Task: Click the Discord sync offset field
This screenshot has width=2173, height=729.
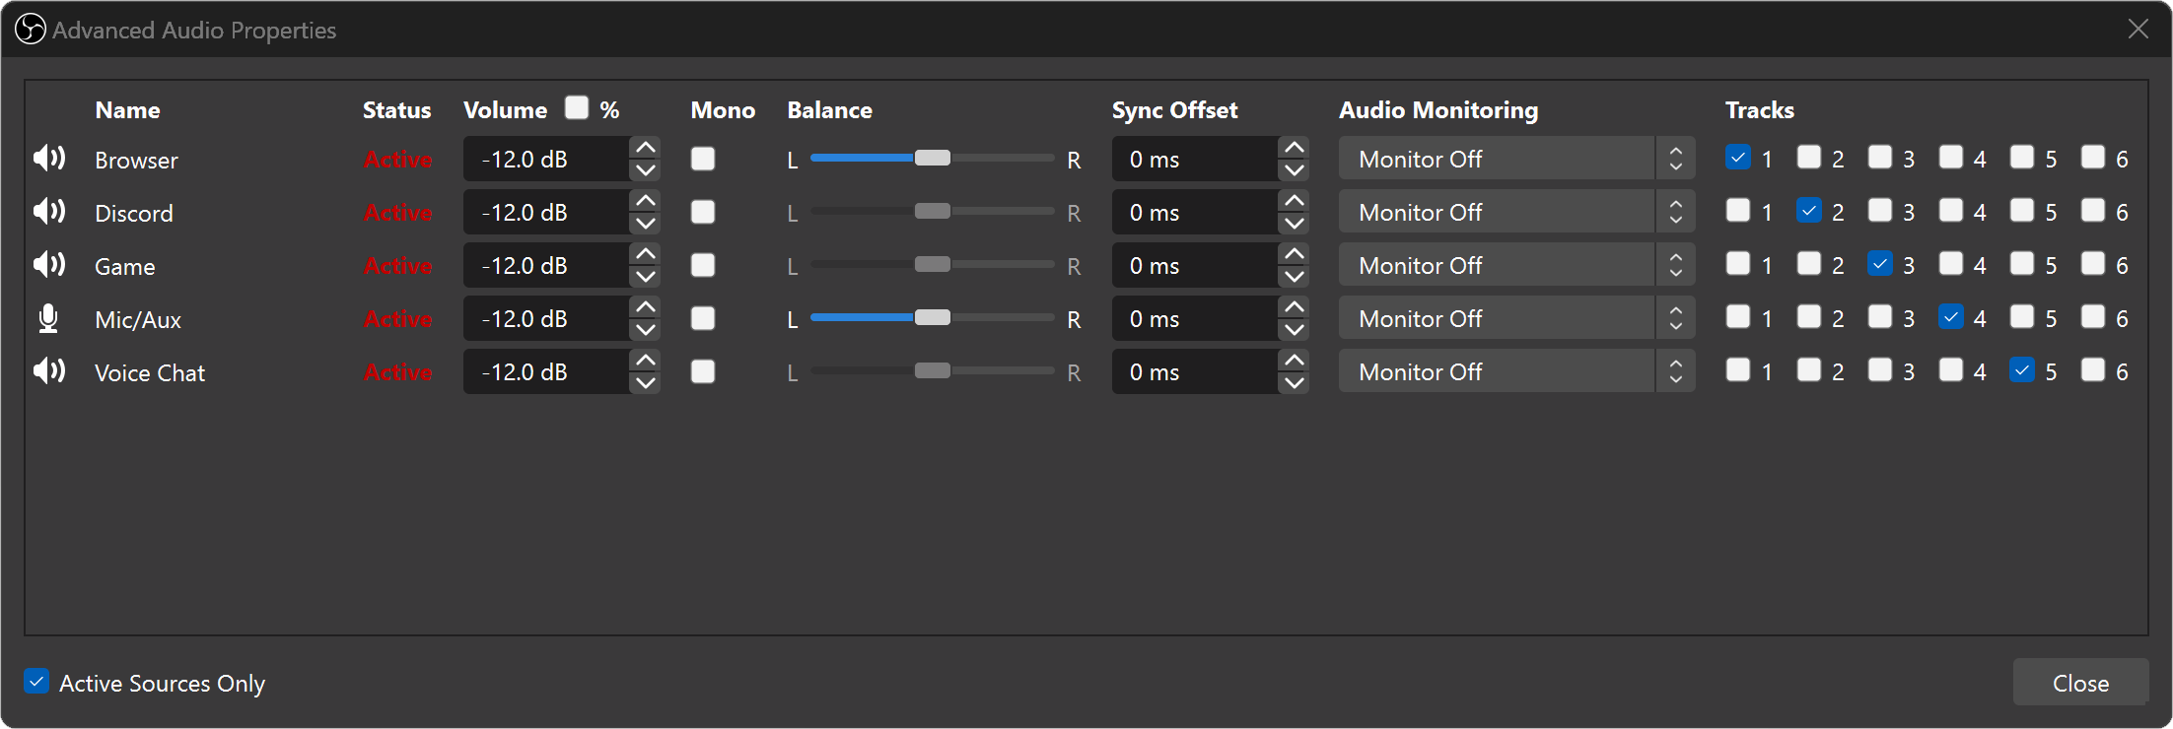Action: point(1195,212)
